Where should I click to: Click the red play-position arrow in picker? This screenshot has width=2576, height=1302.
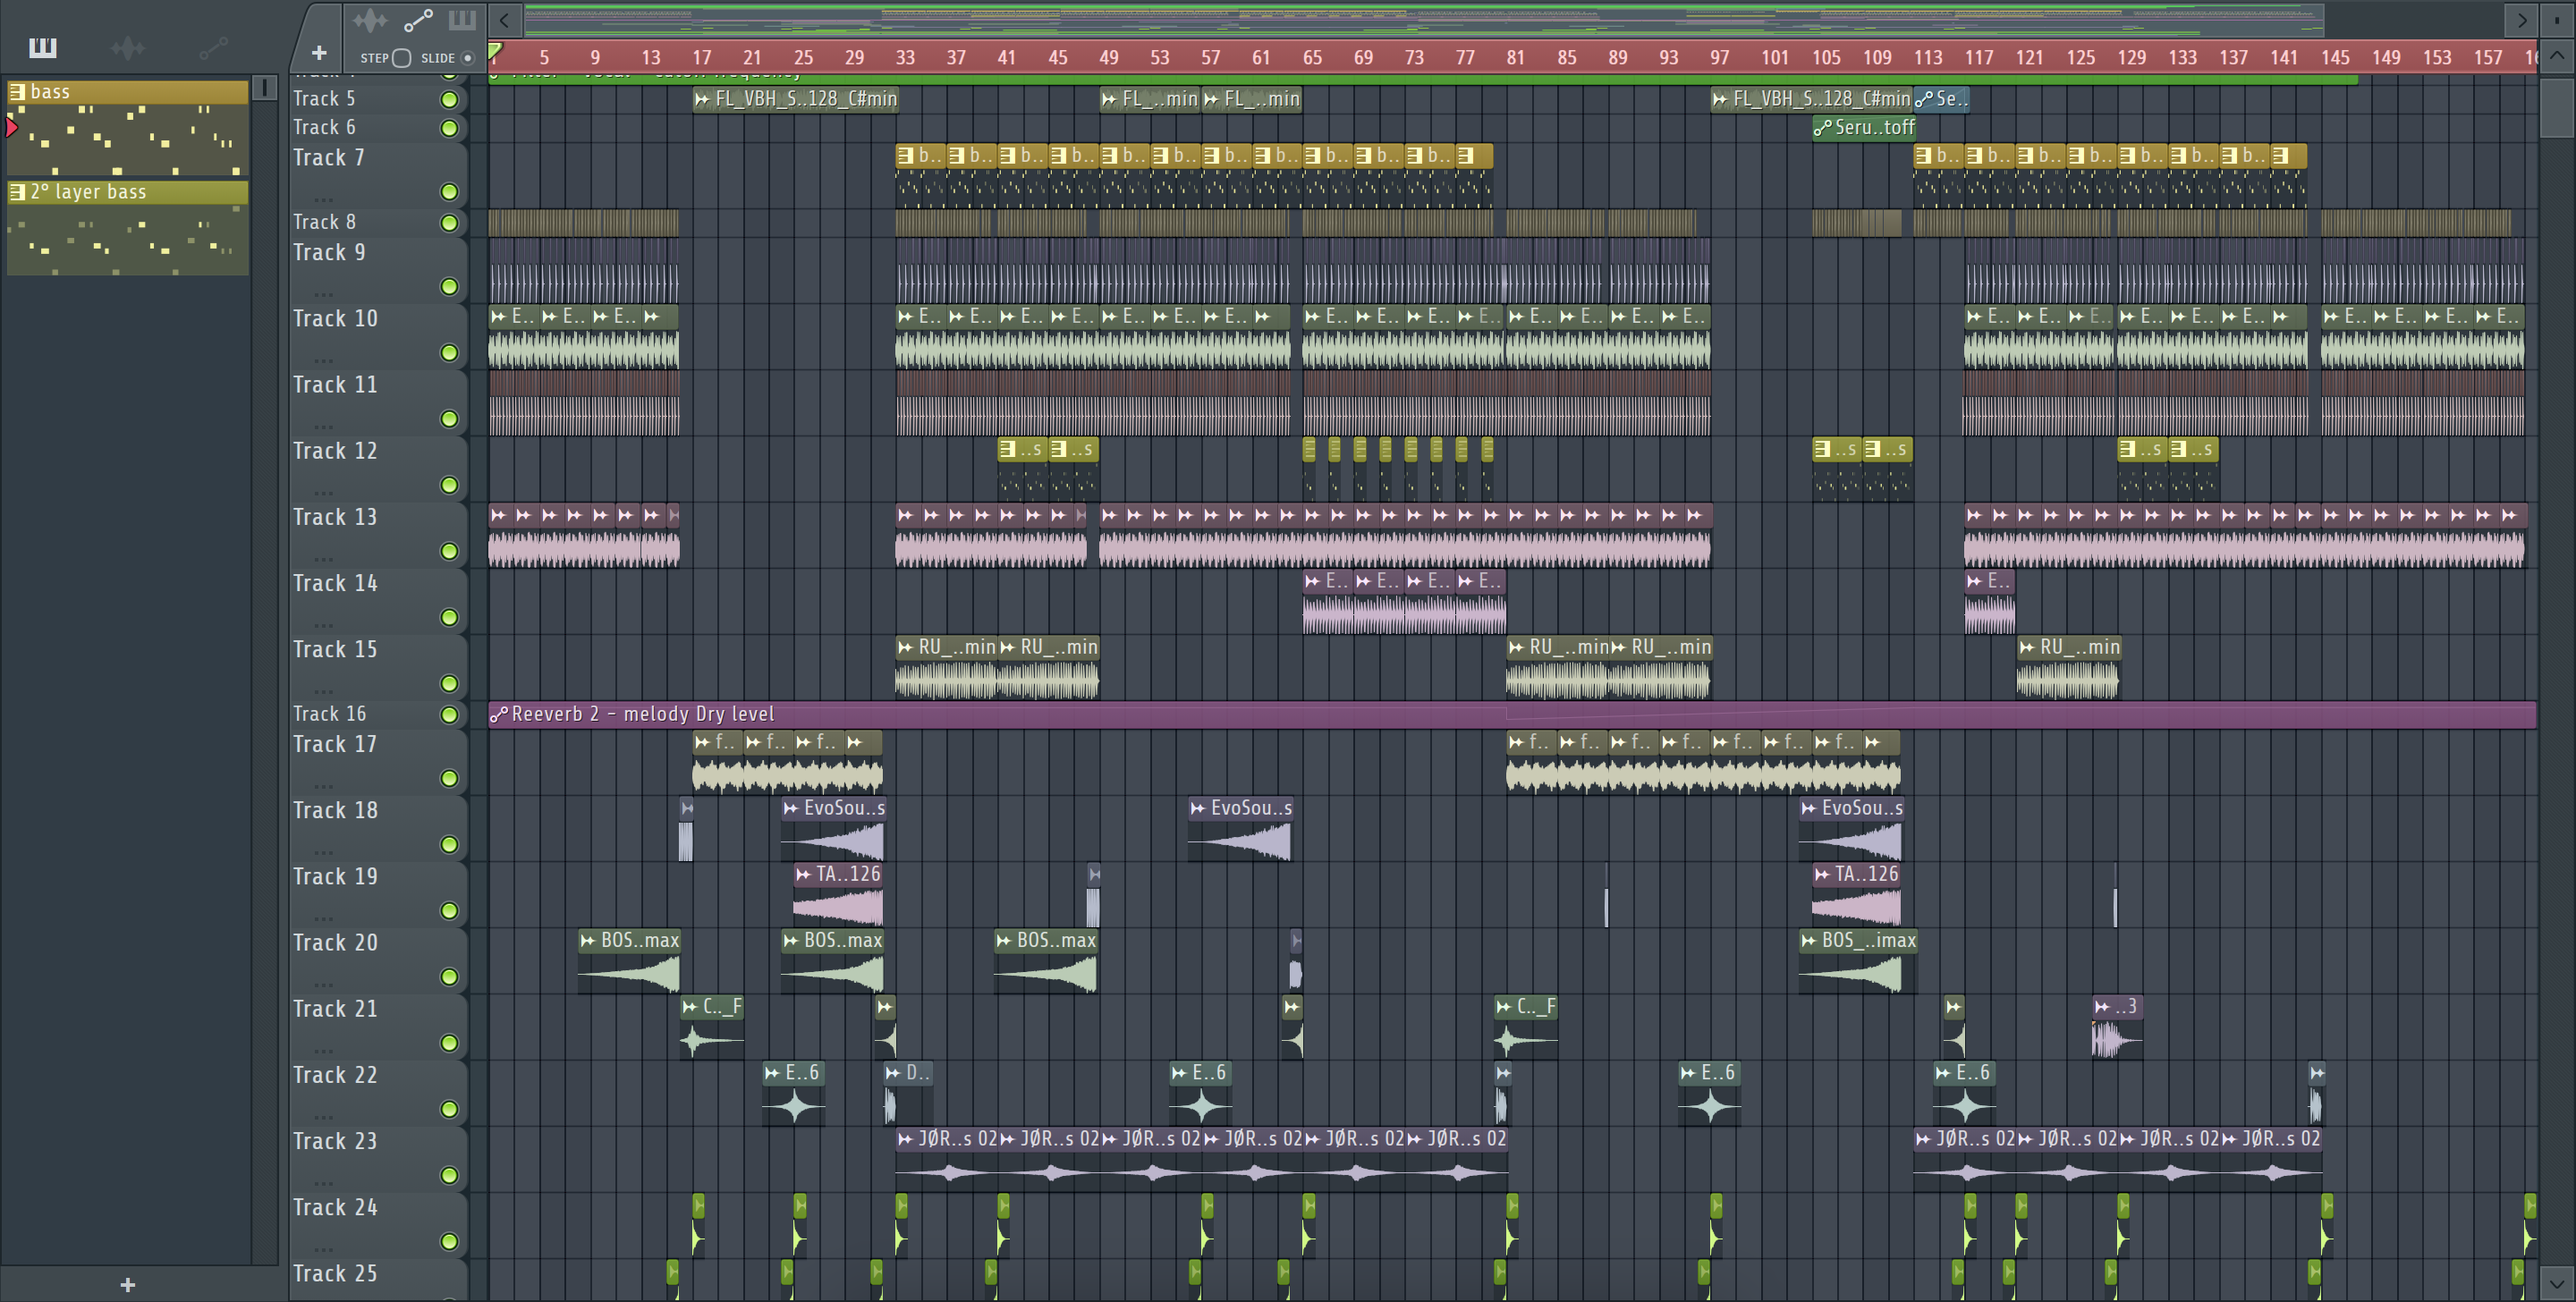[x=12, y=127]
